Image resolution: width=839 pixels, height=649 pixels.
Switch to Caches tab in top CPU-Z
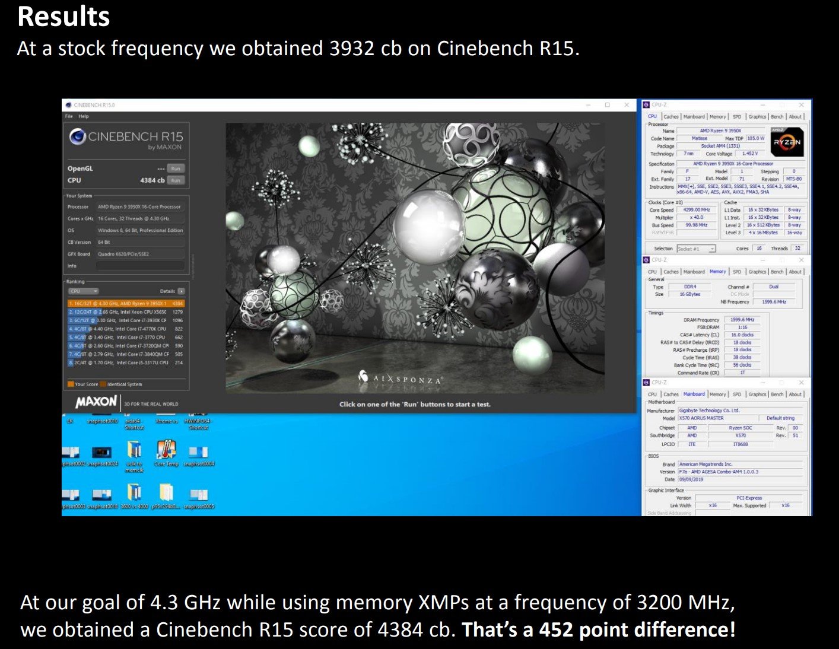point(671,117)
